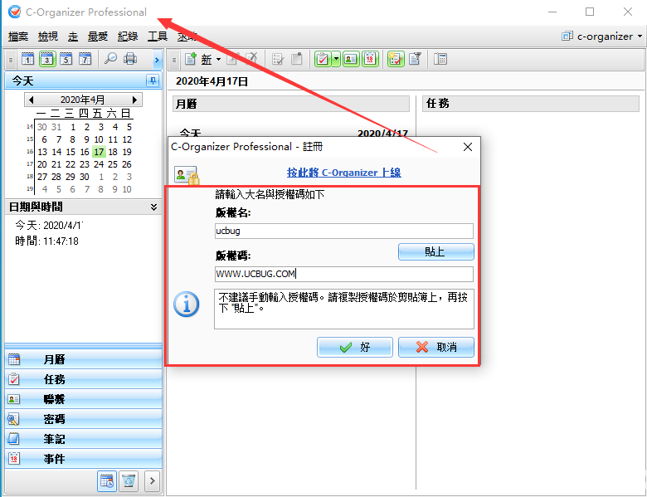The width and height of the screenshot is (647, 497).
Task: Open the search magnifier tool
Action: 110,59
